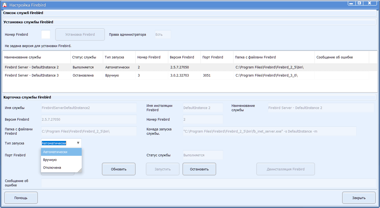This screenshot has width=380, height=208.
Task: Click the Запустить button
Action: point(163,169)
